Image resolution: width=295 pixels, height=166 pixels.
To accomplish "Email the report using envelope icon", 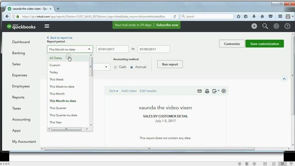I will (200, 91).
